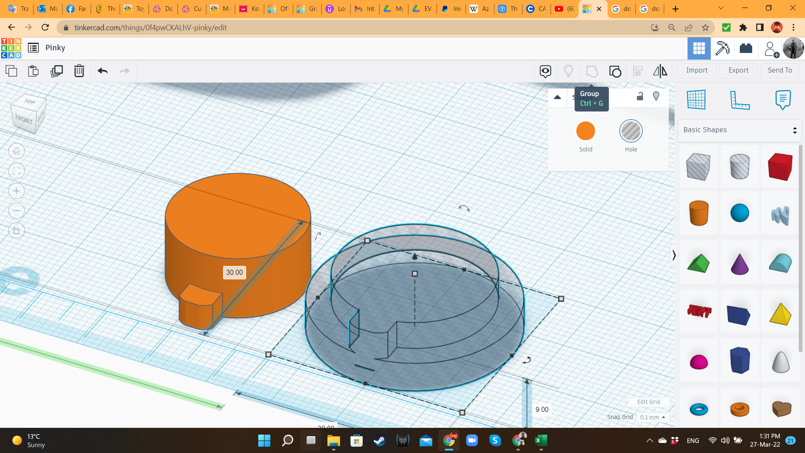The image size is (805, 453).
Task: Set shape to Hole mode
Action: point(631,131)
